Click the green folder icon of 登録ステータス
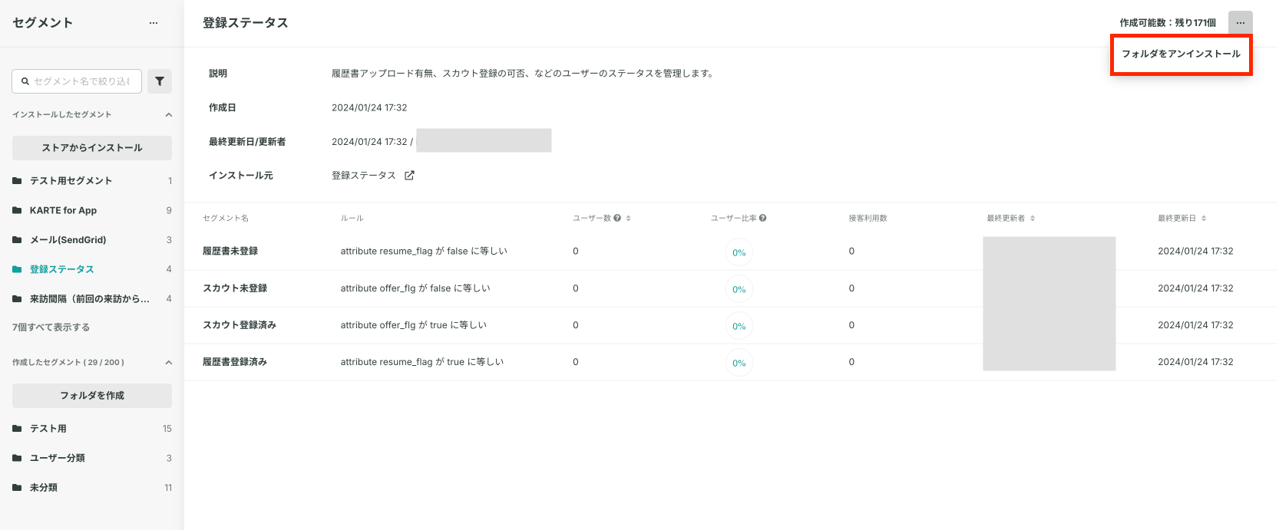Screen dimensions: 1279x530 click(x=17, y=269)
